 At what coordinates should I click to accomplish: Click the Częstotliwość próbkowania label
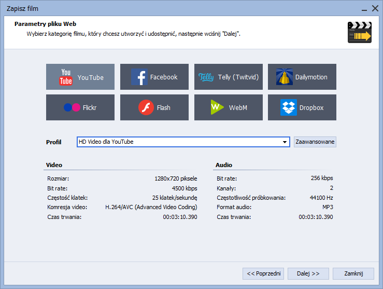[x=251, y=198]
